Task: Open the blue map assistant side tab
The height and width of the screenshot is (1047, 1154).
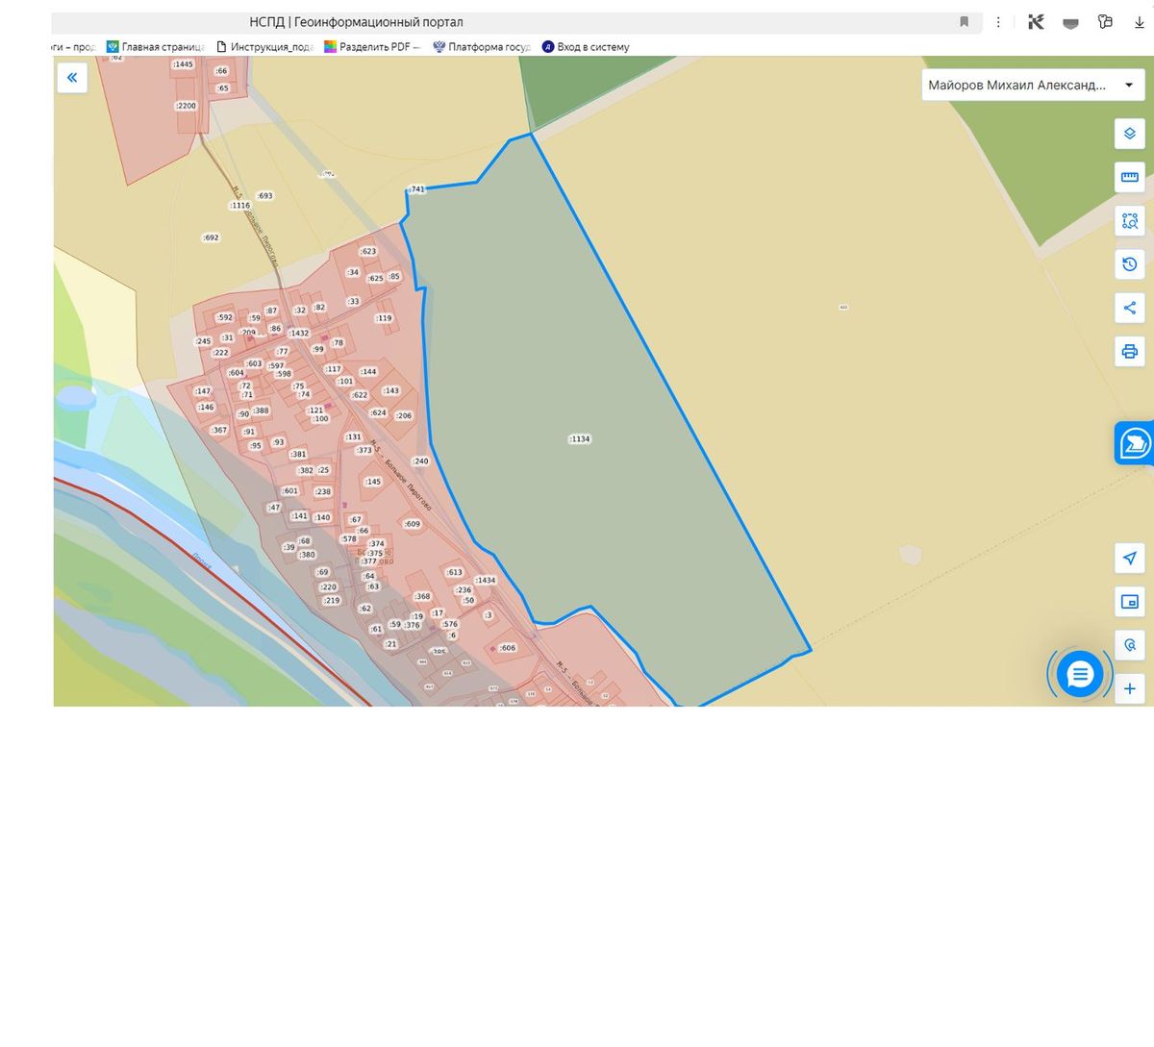Action: [x=1135, y=443]
